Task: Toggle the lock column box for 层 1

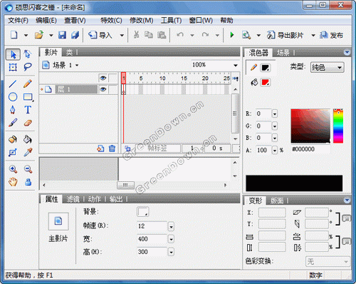Action: [x=112, y=89]
